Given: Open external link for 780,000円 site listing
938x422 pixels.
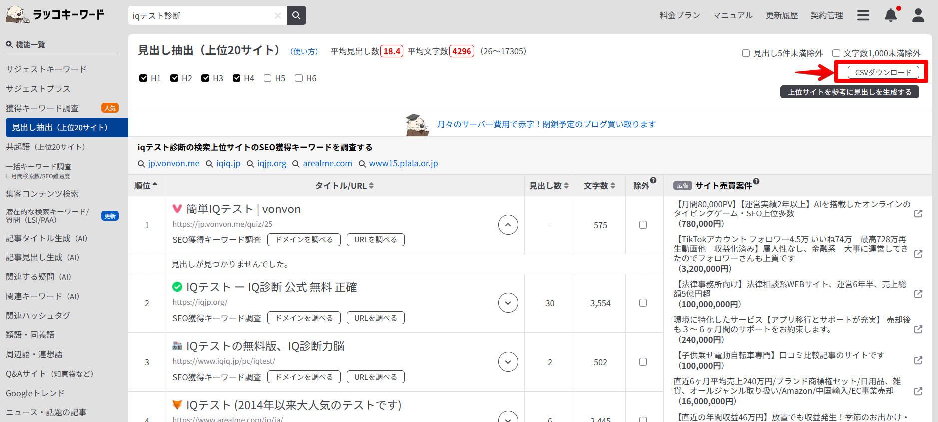Looking at the screenshot, I should click(x=918, y=213).
